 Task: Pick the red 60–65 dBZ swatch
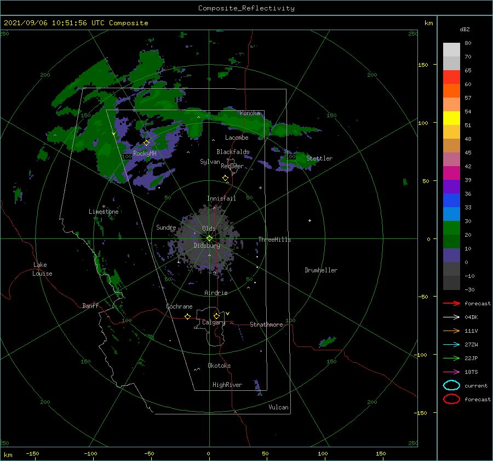pyautogui.click(x=451, y=77)
